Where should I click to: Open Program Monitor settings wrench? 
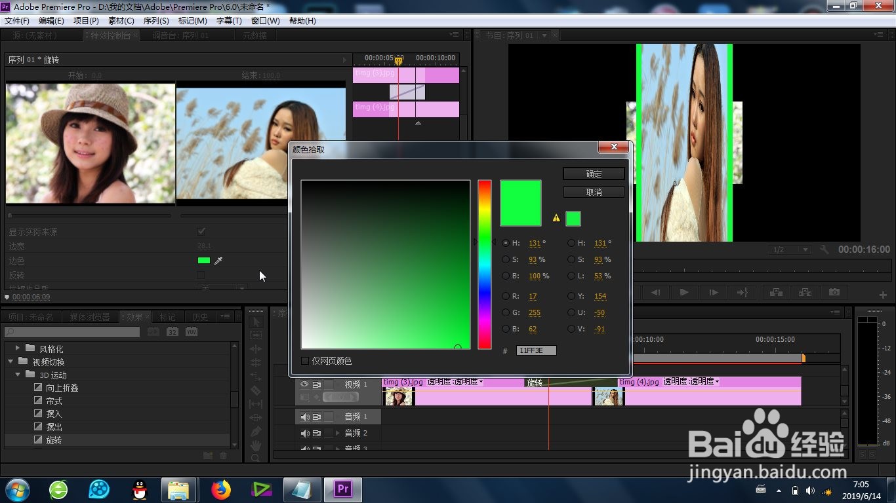[x=825, y=250]
